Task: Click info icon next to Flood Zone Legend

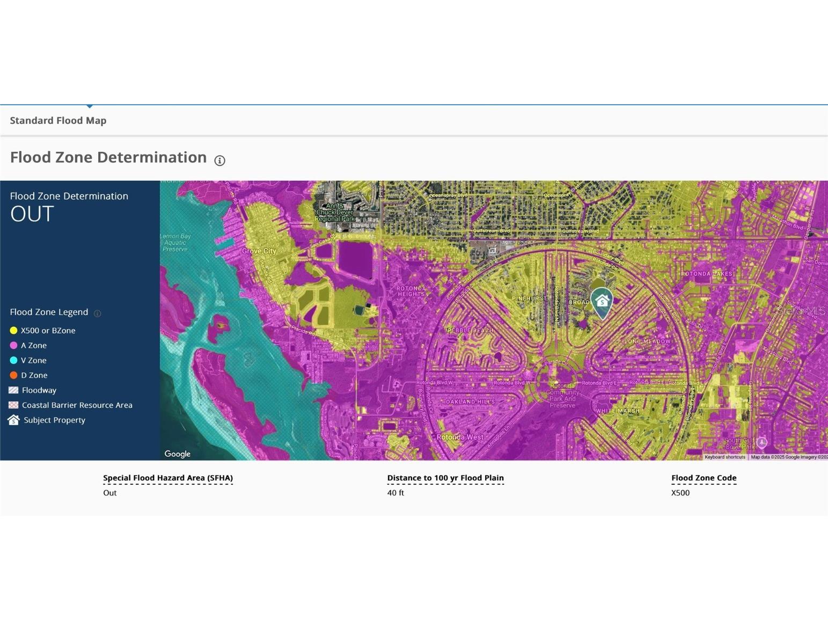Action: (x=97, y=313)
